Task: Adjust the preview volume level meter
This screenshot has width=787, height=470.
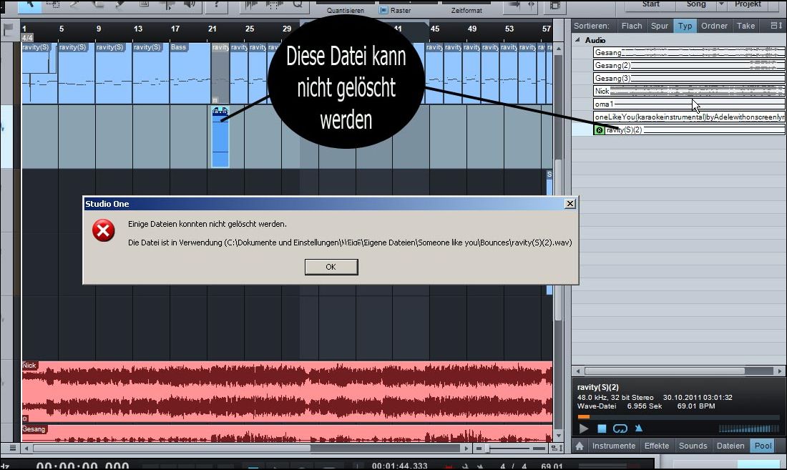Action: click(749, 429)
